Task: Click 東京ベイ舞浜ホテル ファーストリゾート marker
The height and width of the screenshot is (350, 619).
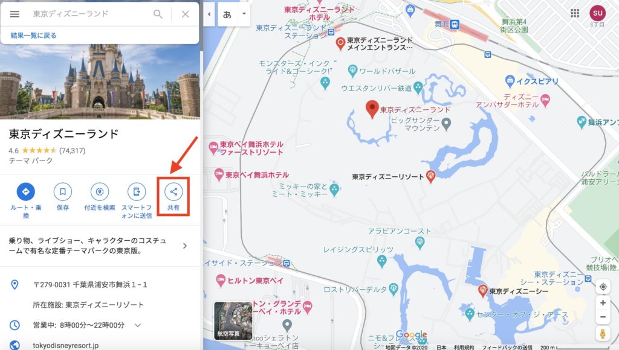Action: 213,148
